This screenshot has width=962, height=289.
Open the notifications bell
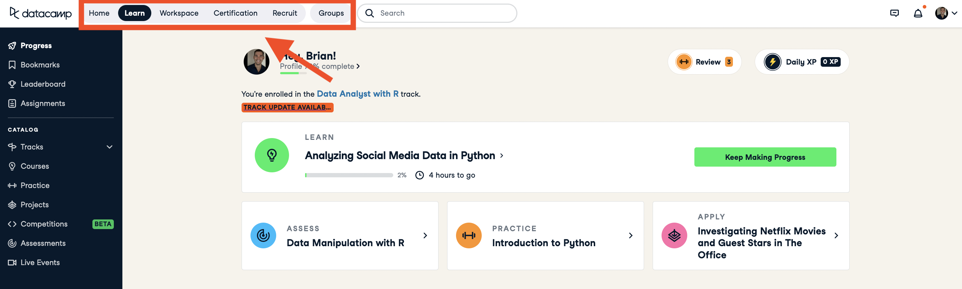(x=917, y=14)
